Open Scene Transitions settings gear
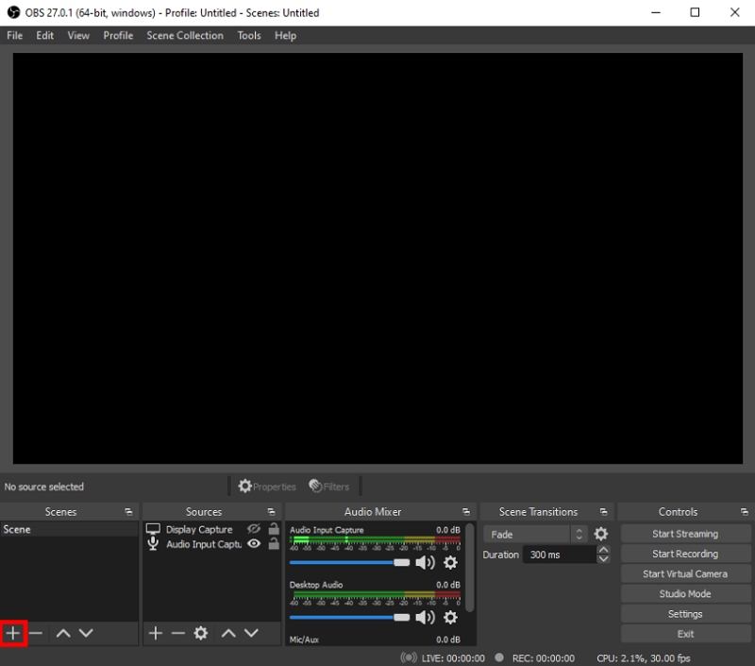755x666 pixels. click(601, 534)
